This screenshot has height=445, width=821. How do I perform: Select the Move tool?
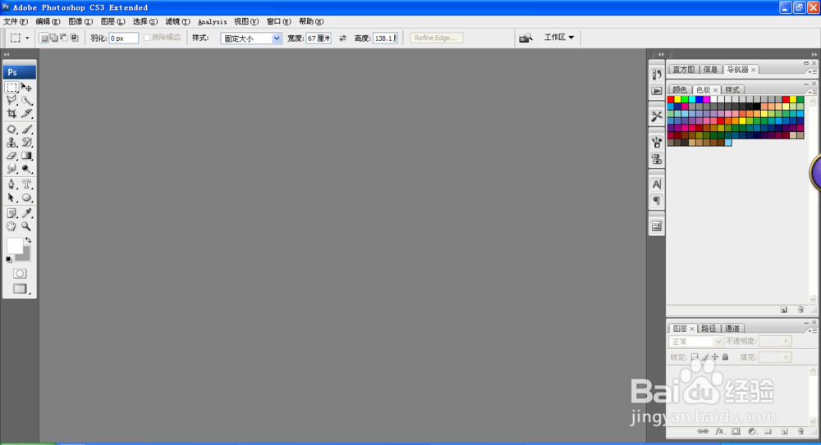point(27,88)
